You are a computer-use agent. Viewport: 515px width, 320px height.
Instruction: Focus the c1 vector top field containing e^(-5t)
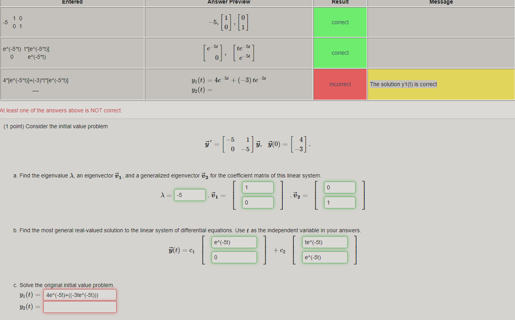(234, 242)
